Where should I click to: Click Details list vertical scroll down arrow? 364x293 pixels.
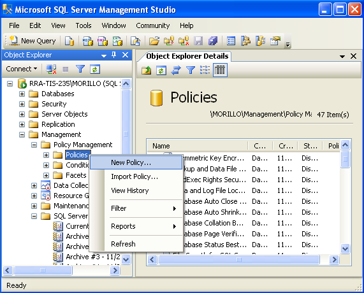click(x=346, y=249)
